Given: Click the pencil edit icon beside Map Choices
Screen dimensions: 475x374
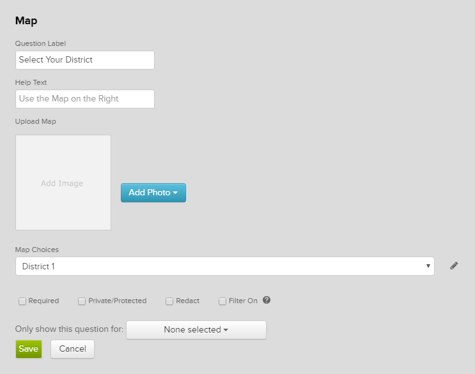Looking at the screenshot, I should coord(454,266).
